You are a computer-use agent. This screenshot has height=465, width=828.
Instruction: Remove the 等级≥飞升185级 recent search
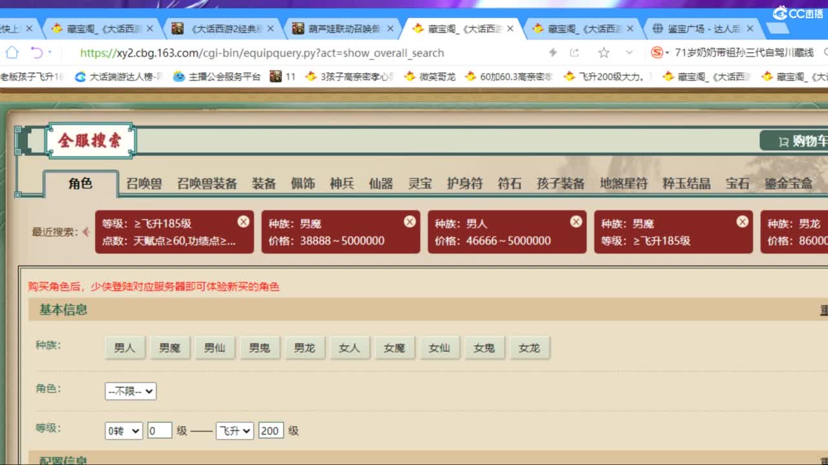(x=243, y=222)
